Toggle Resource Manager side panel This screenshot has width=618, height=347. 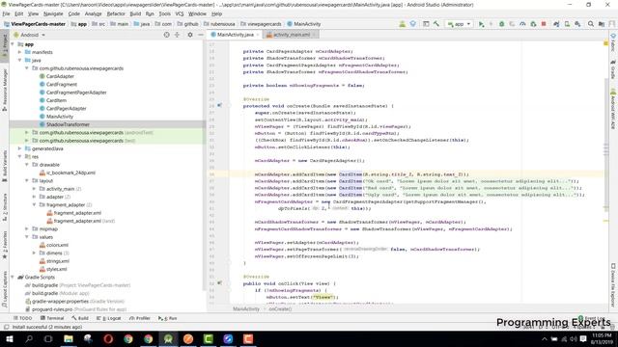4,90
